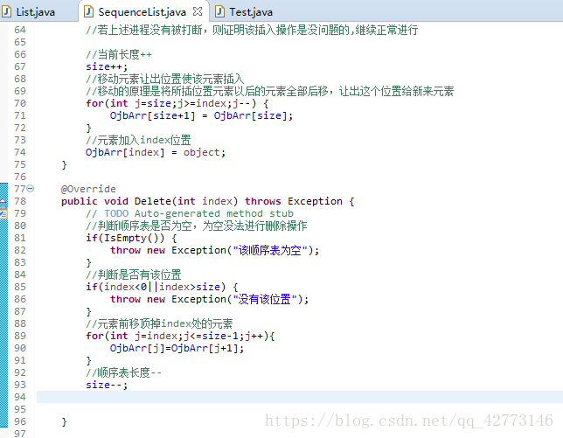Viewport: 563px width, 438px height.
Task: Click the string "没有该位置" on line 86
Action: point(265,299)
